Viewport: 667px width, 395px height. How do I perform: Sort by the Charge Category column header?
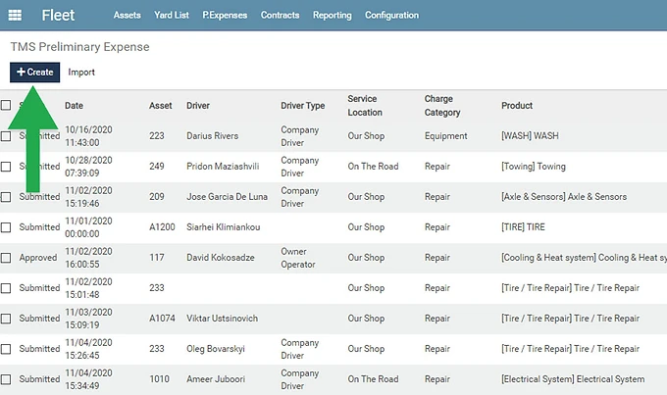(442, 106)
